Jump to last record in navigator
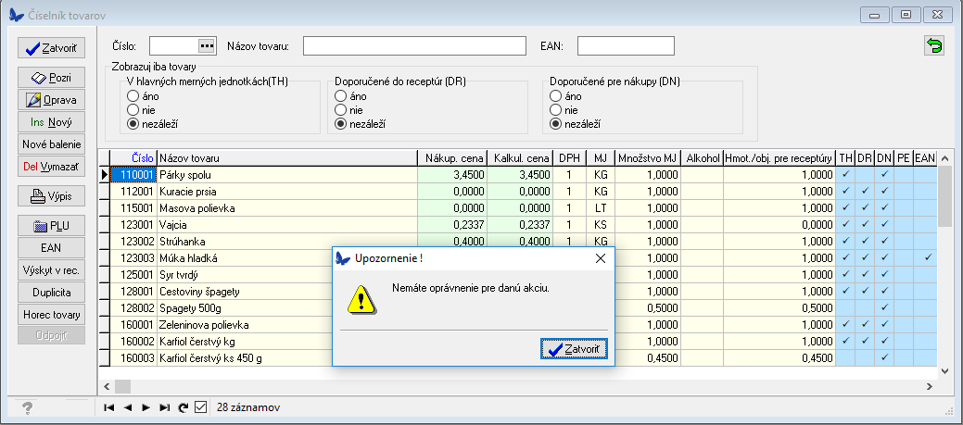 pyautogui.click(x=164, y=407)
